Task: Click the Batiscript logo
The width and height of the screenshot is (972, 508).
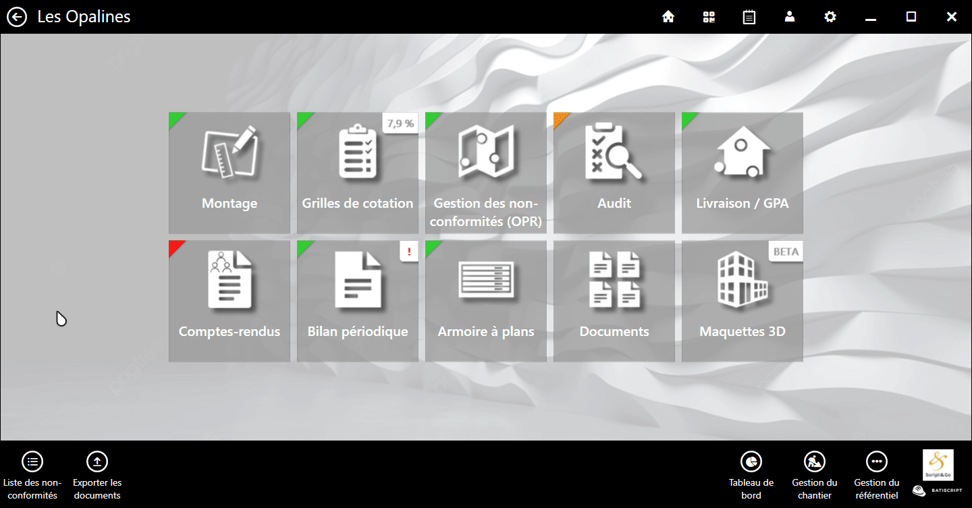Action: (938, 491)
